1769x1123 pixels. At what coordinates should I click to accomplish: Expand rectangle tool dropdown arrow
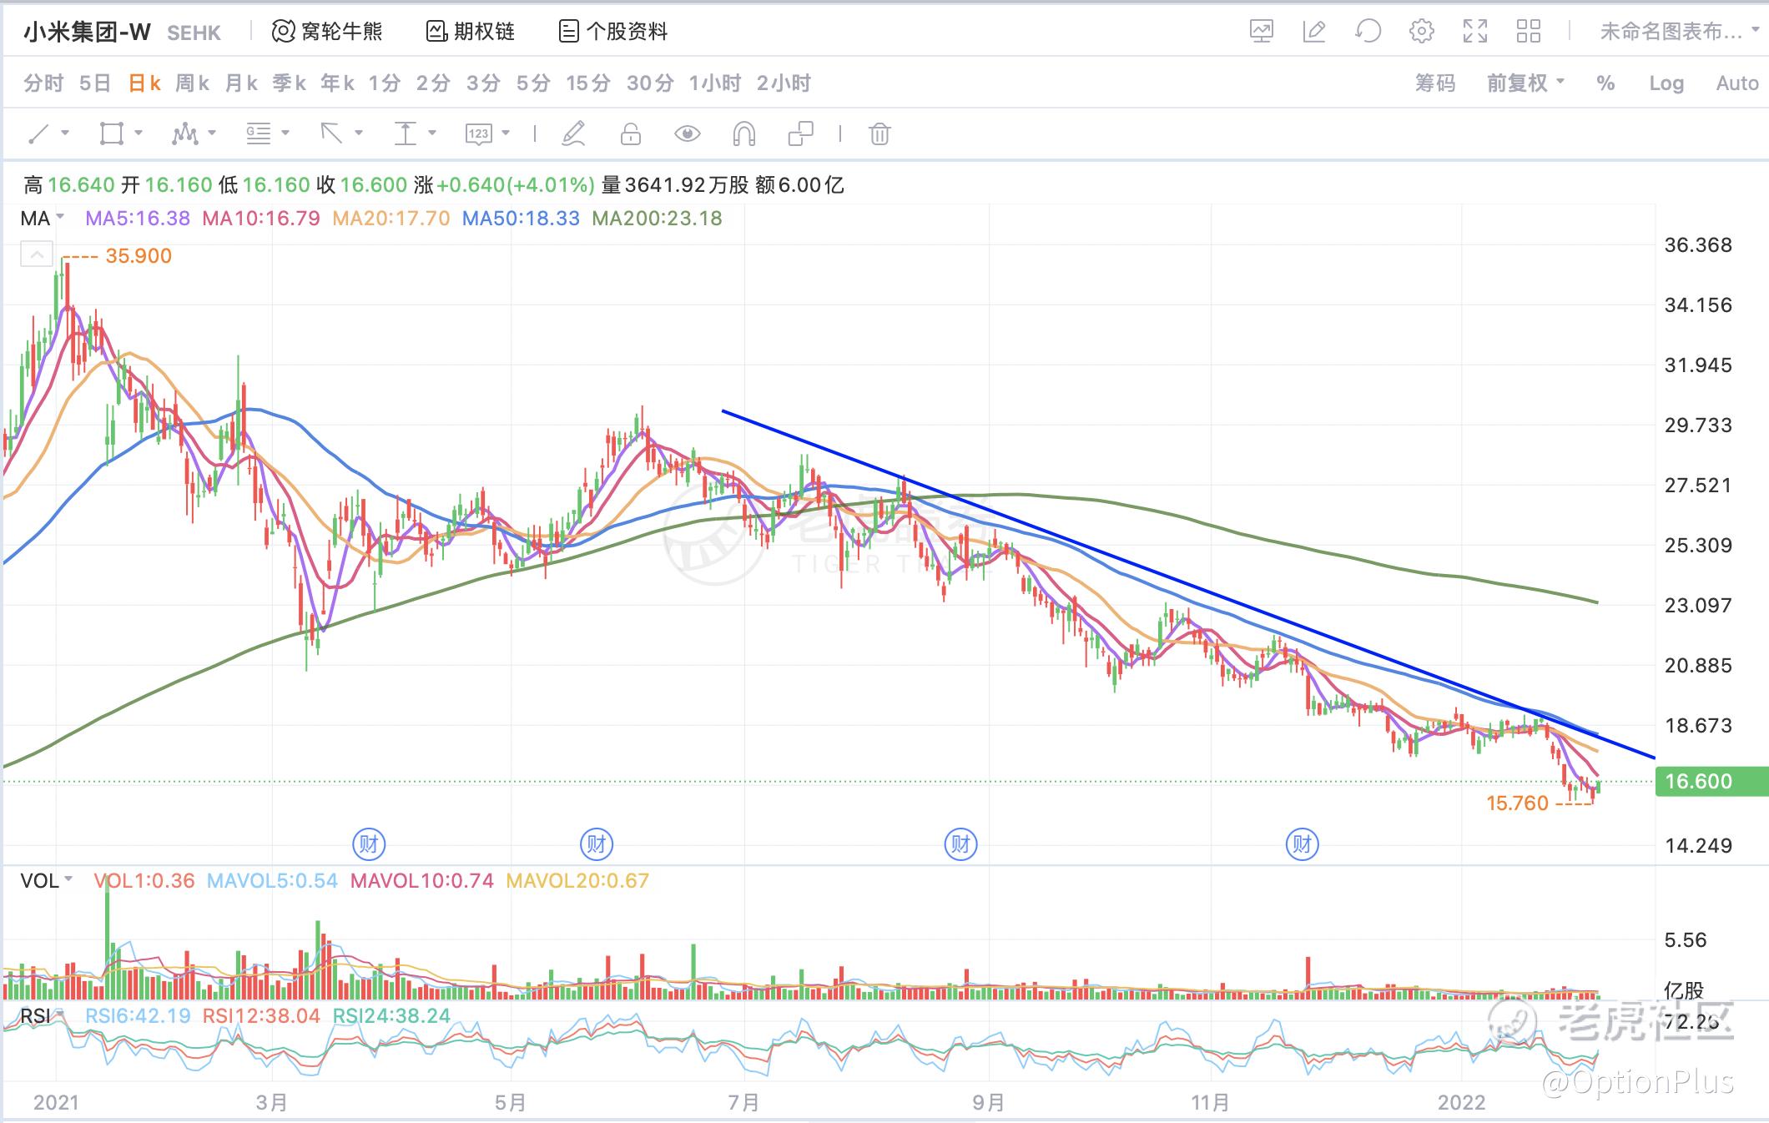pyautogui.click(x=139, y=133)
